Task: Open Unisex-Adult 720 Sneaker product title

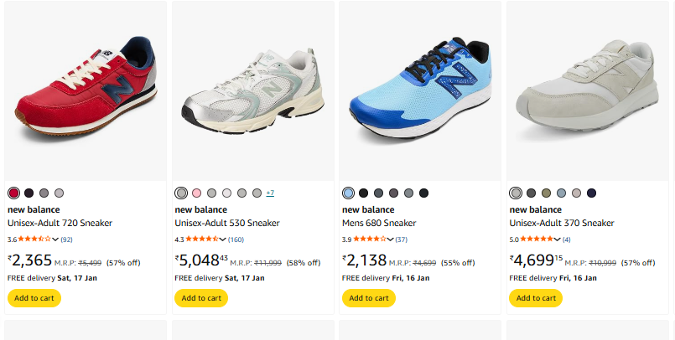Action: (x=60, y=223)
